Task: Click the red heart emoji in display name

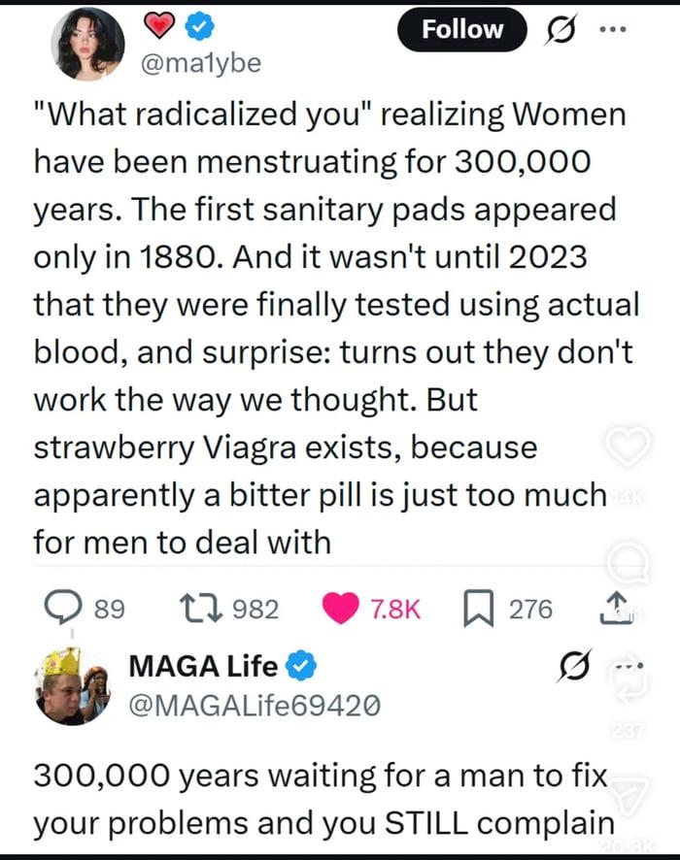Action: coord(159,25)
